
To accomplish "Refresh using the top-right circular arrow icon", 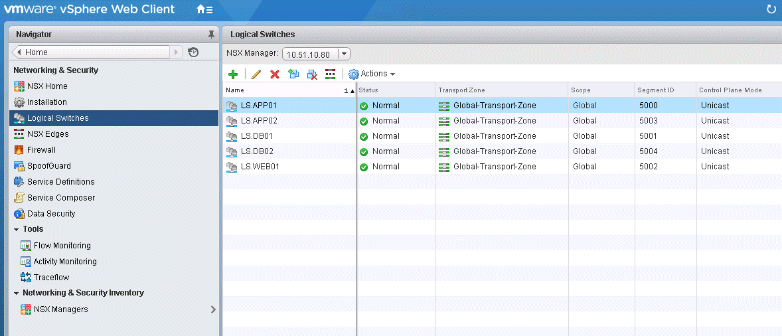I will 771,9.
